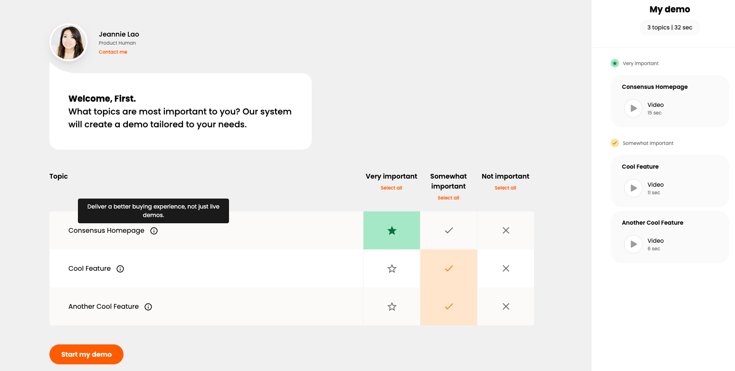Select all under Very important
Image resolution: width=735 pixels, height=371 pixels.
pos(391,188)
